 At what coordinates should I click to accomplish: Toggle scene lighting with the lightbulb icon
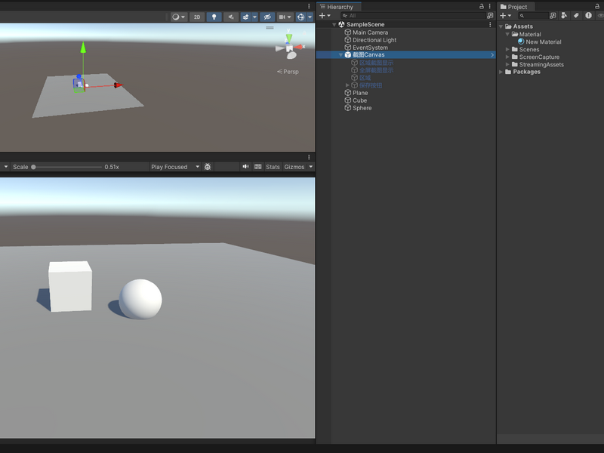[214, 17]
